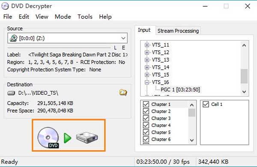Click the Capacity value 291,505,148 KB

pyautogui.click(x=55, y=103)
